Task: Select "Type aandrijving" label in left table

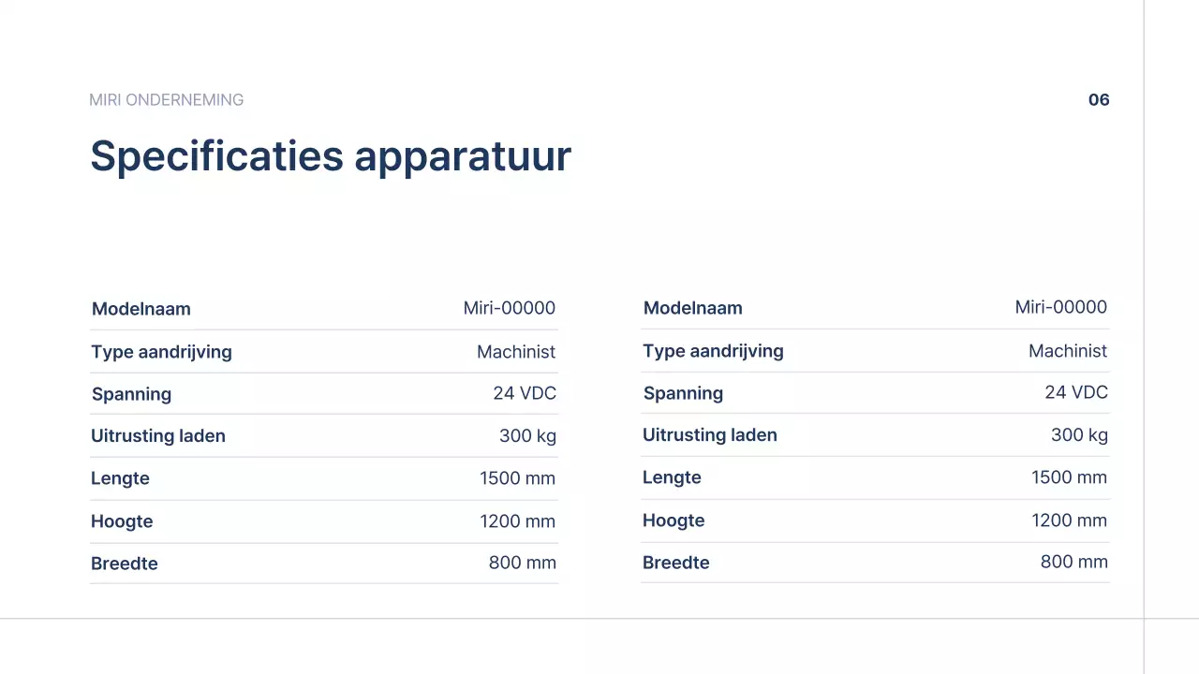Action: click(x=161, y=352)
